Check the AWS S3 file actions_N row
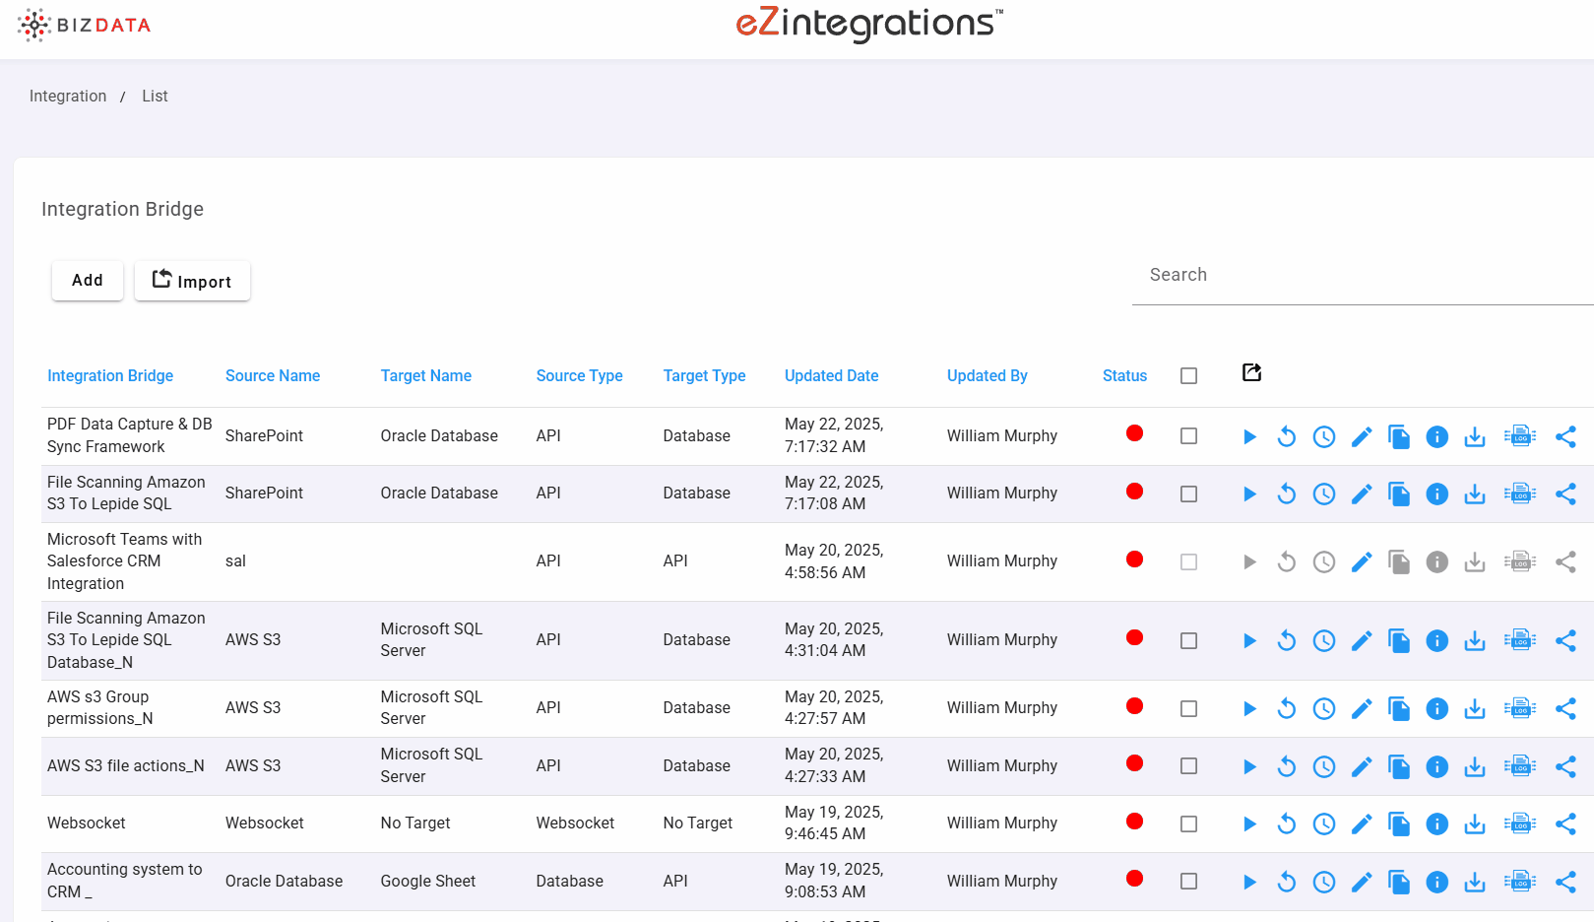This screenshot has height=922, width=1594. [1189, 766]
